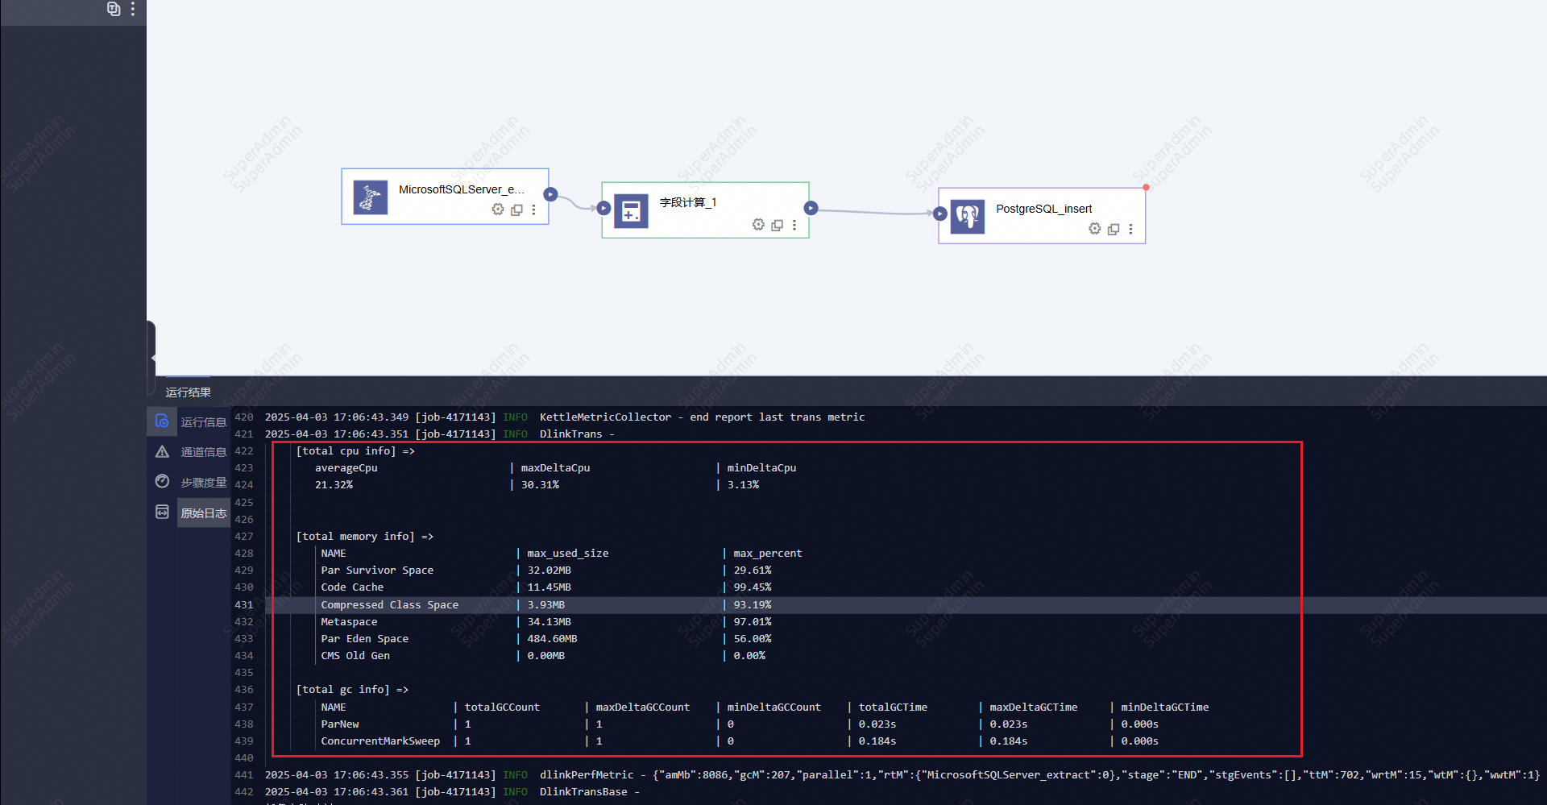This screenshot has width=1547, height=805.
Task: Click the 99.45% max percent value
Action: pos(753,587)
